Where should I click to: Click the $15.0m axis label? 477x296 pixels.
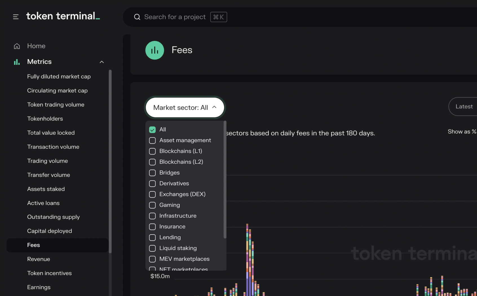coord(160,276)
